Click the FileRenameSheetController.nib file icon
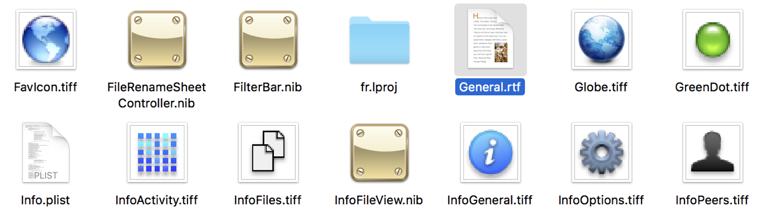The height and width of the screenshot is (222, 763). 156,40
